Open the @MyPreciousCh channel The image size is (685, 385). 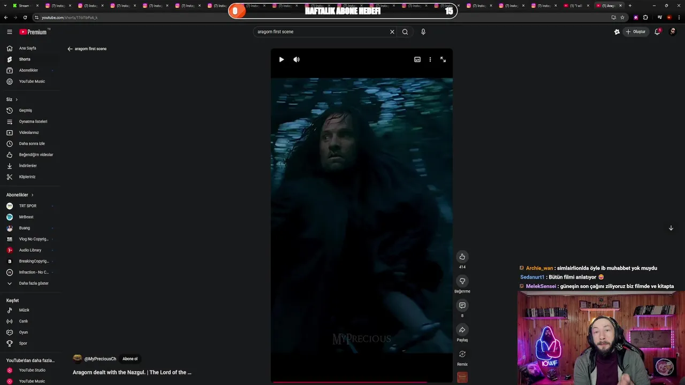100,359
